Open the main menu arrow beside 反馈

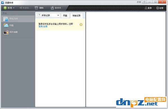pyautogui.click(x=144, y=2)
